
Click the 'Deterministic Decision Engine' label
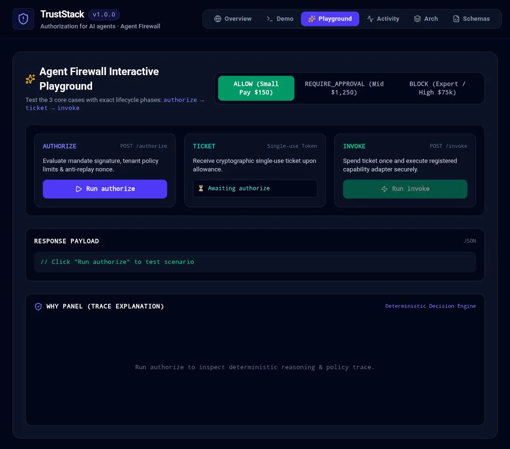click(431, 306)
